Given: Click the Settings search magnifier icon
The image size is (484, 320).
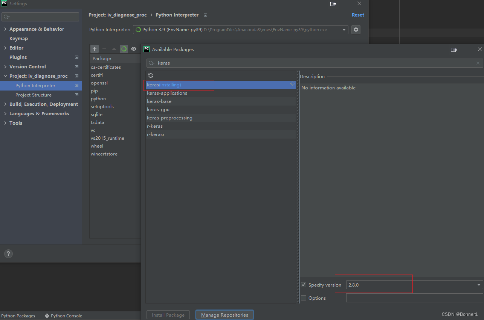Looking at the screenshot, I should tap(6, 17).
